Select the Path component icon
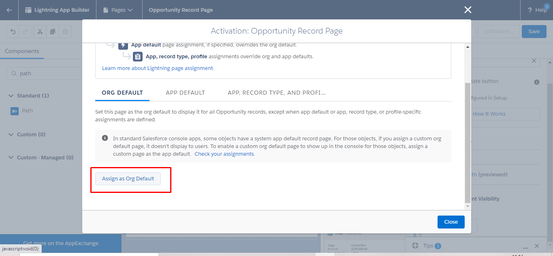Image resolution: width=553 pixels, height=256 pixels. [x=15, y=111]
